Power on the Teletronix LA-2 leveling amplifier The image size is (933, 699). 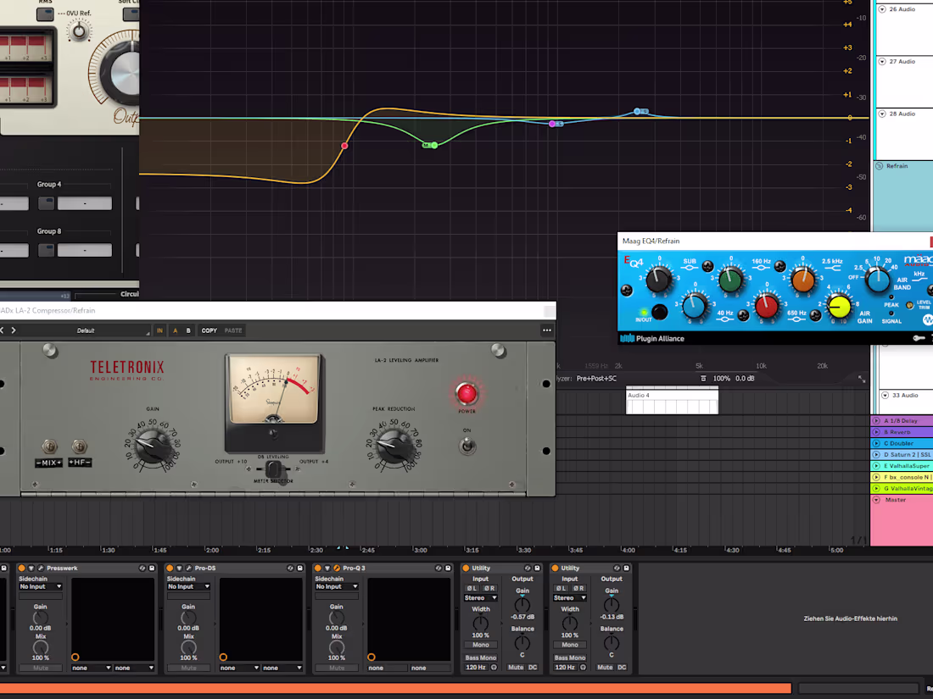pyautogui.click(x=466, y=392)
